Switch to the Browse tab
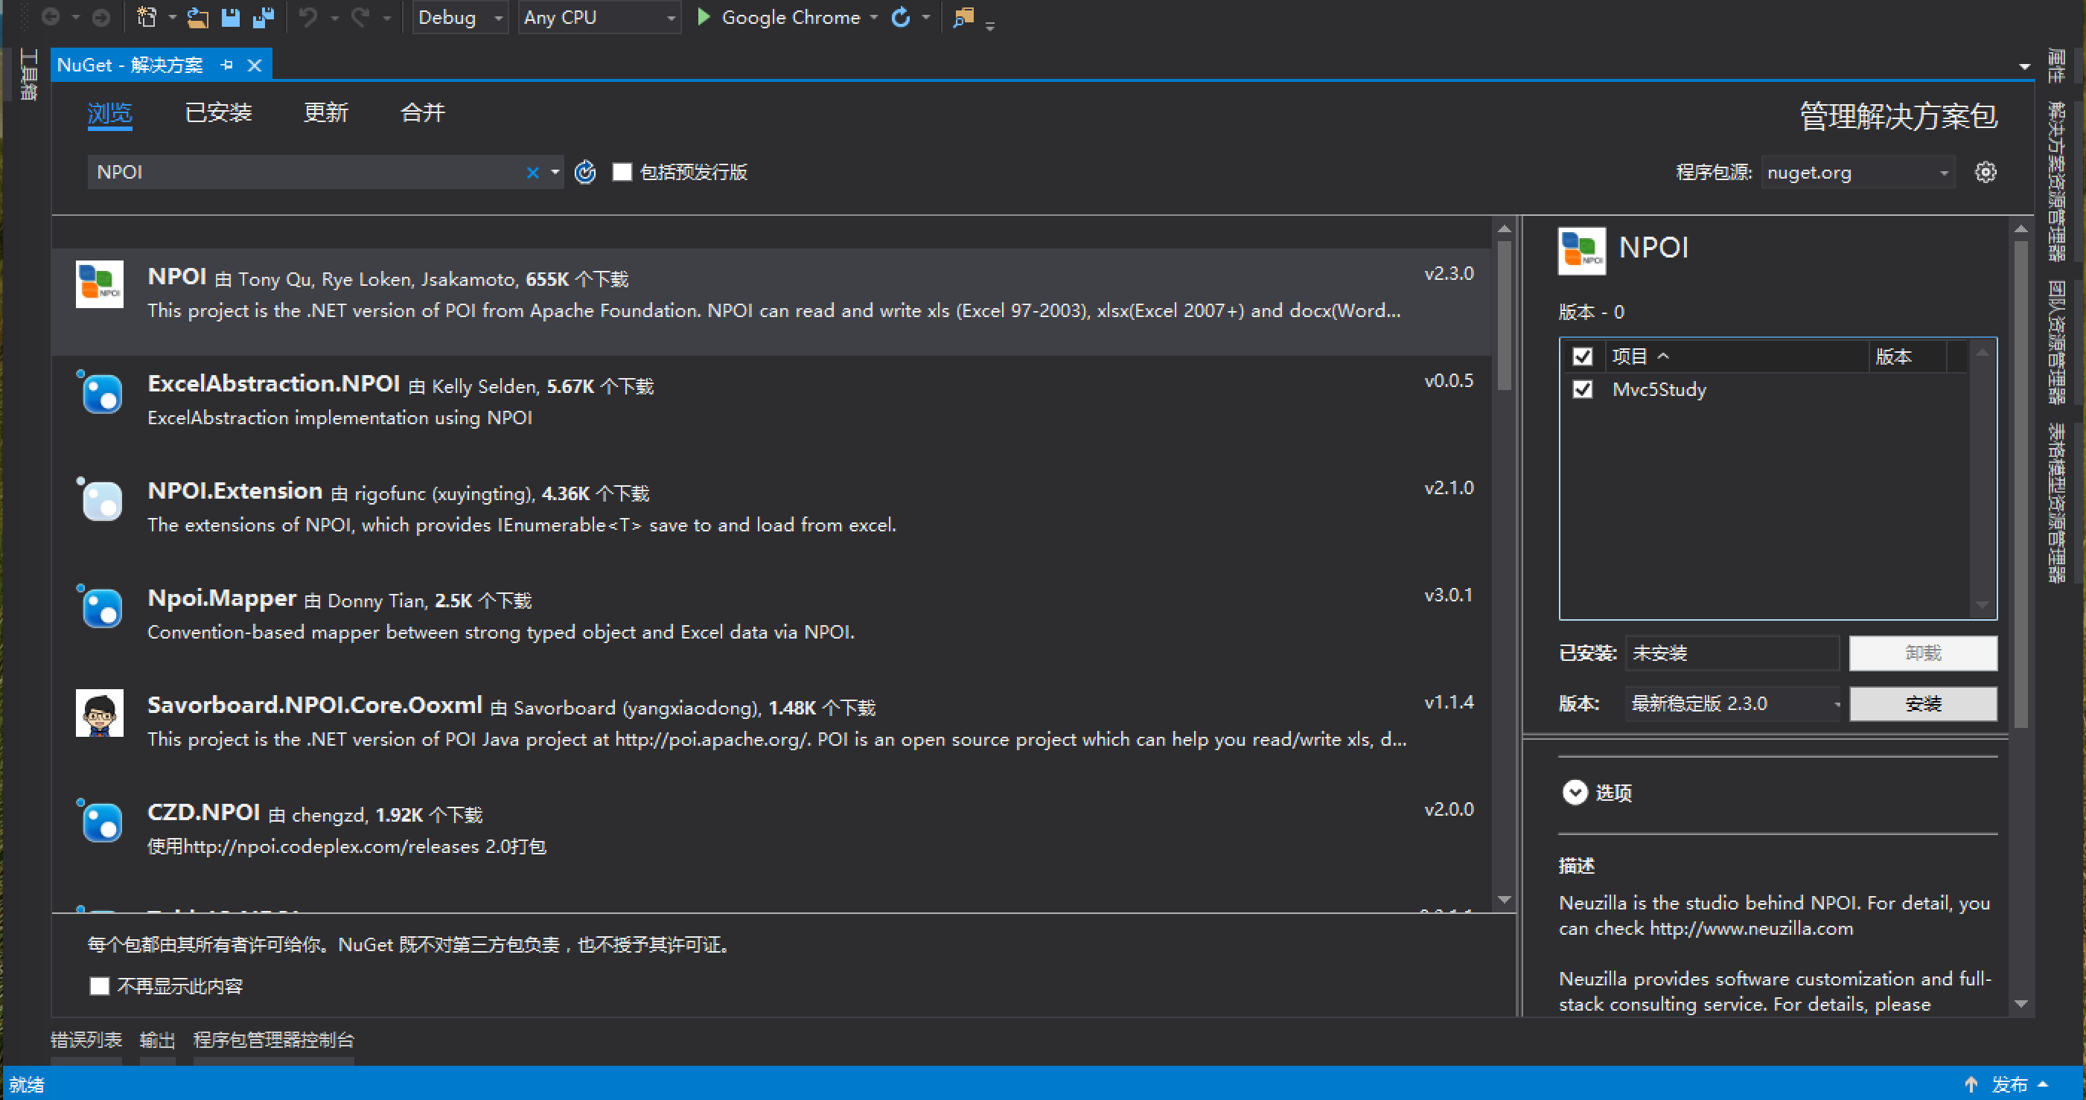Viewport: 2086px width, 1100px height. 109,113
